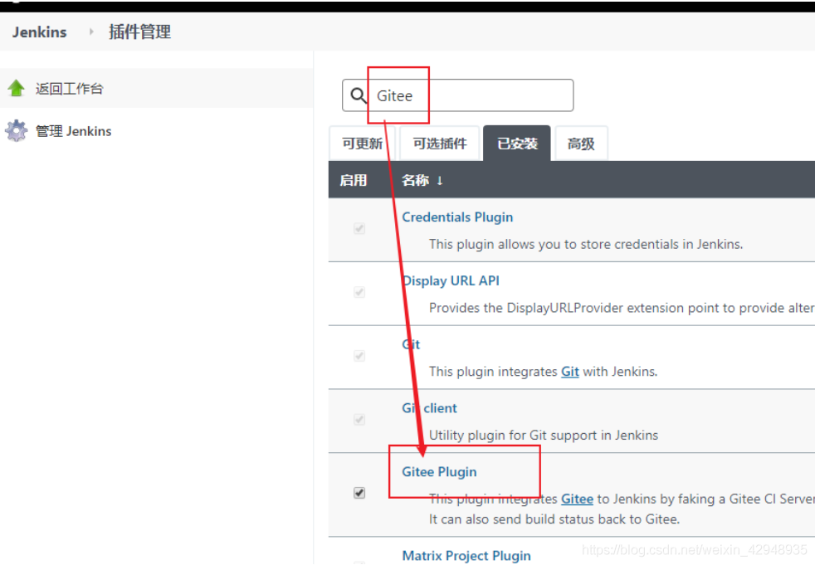Toggle the Credentials Plugin checkbox
This screenshot has height=565, width=815.
pyautogui.click(x=359, y=228)
